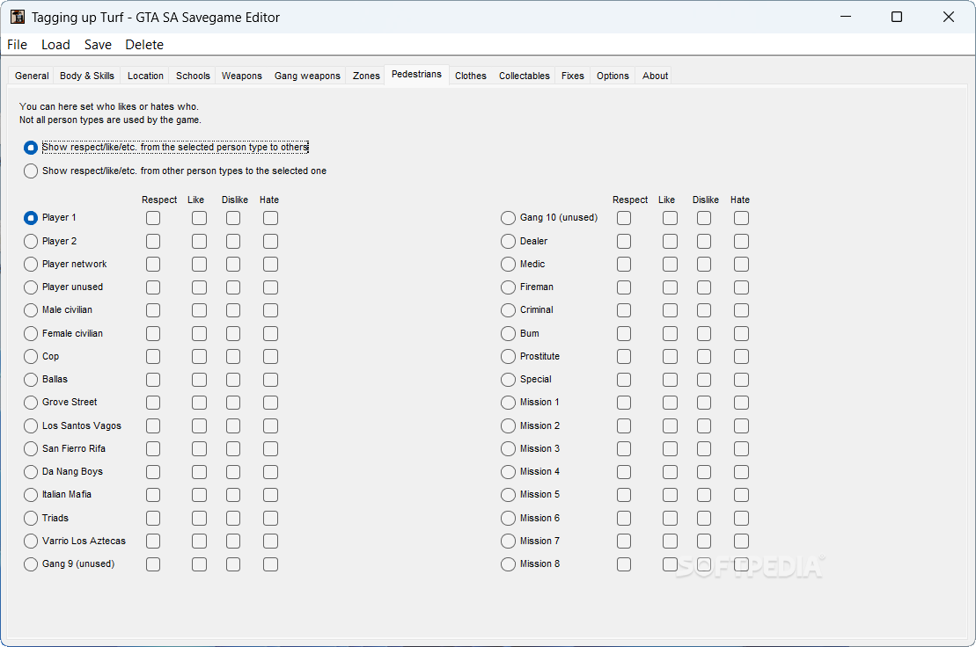This screenshot has width=976, height=647.
Task: Check Like for Female civilian row
Action: tap(199, 334)
